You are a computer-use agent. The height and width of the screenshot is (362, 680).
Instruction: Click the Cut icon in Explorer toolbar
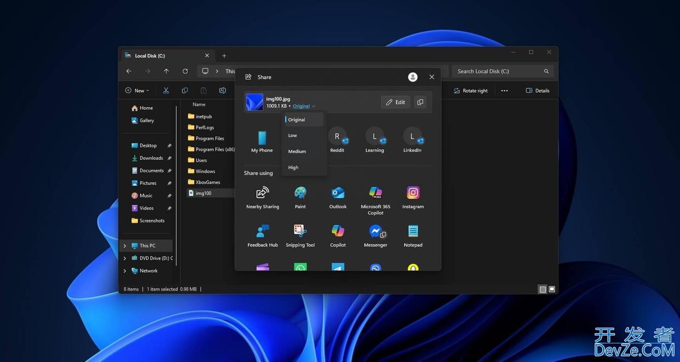click(x=166, y=91)
